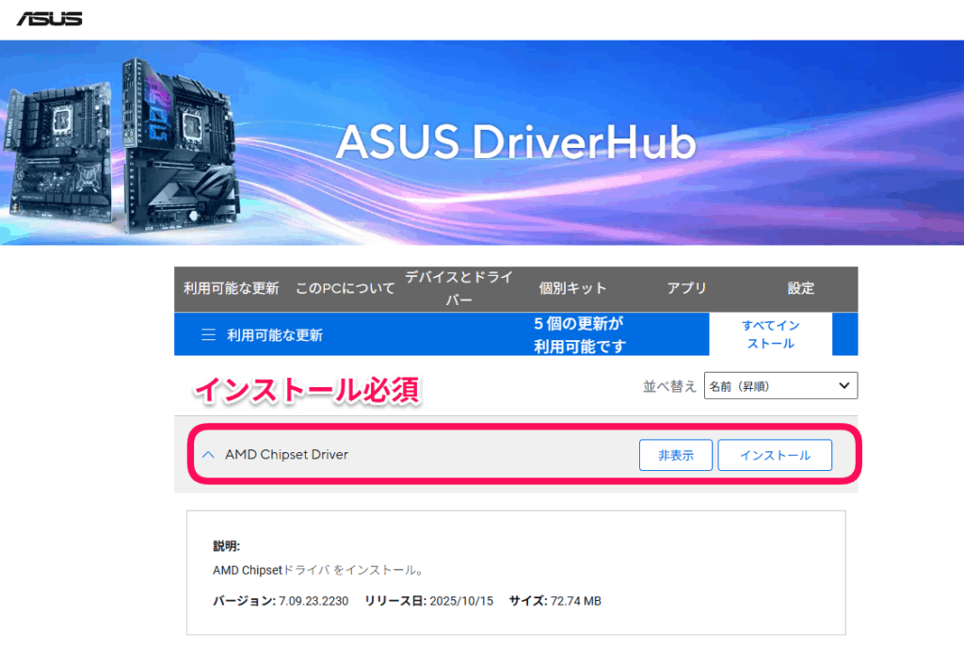Go to the デバイスとドライバー tab
Viewport: 964px width, 647px height.
click(x=459, y=288)
